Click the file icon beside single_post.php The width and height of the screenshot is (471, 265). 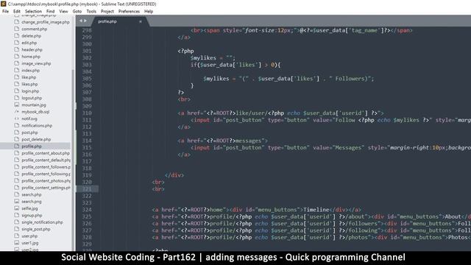pyautogui.click(x=17, y=229)
